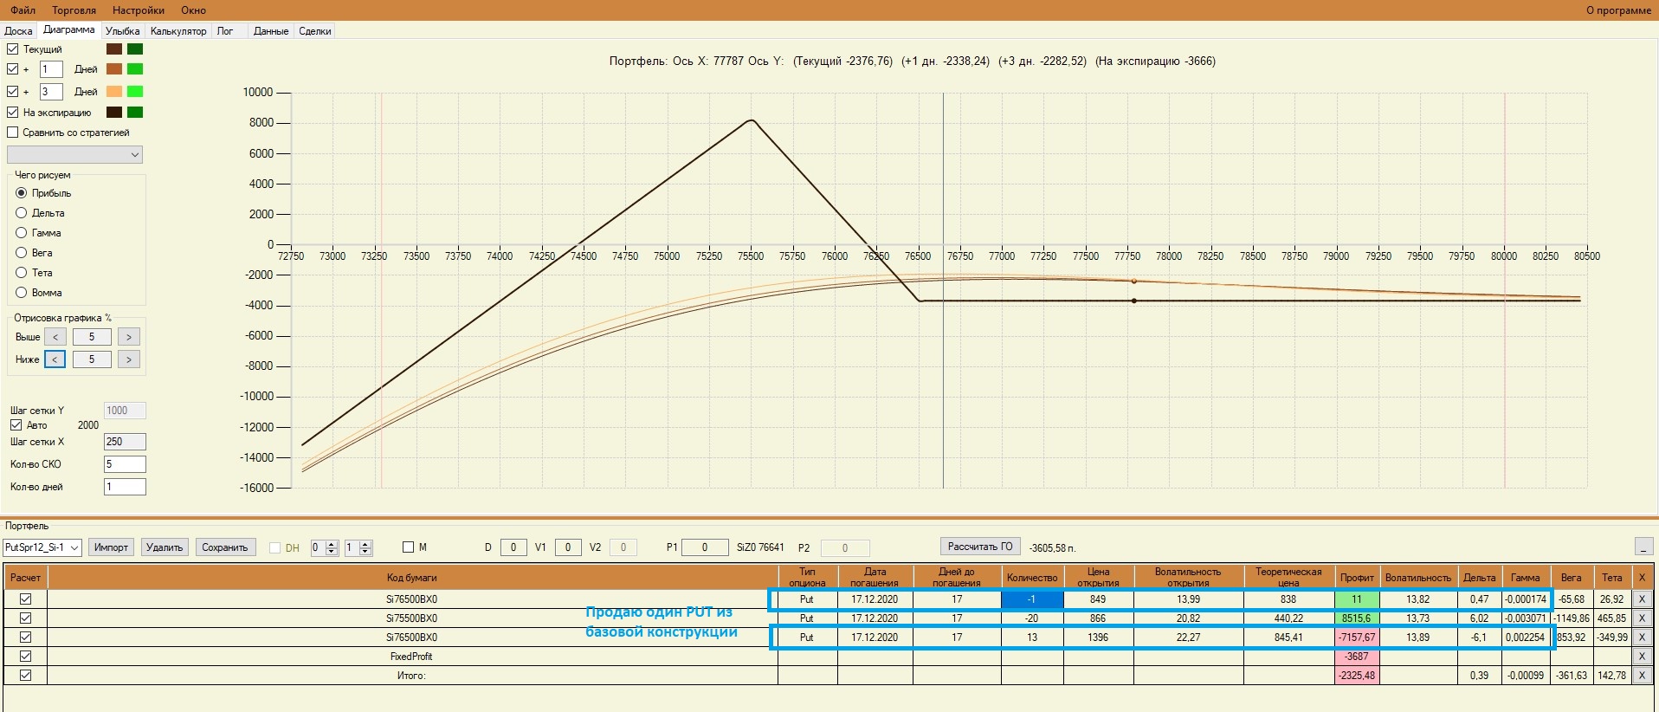Open the Торговля menu
The height and width of the screenshot is (712, 1659).
tap(74, 10)
